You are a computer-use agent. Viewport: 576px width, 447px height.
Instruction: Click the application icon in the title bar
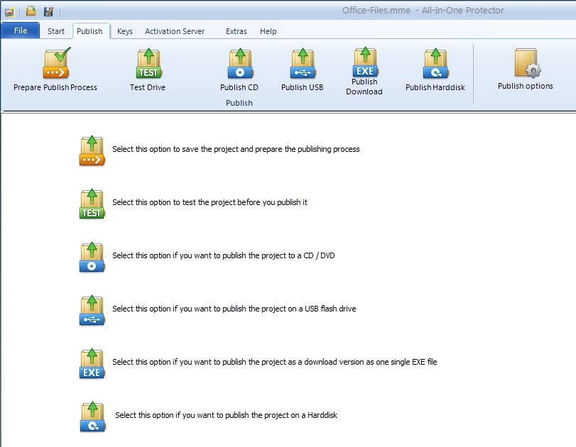[x=10, y=11]
